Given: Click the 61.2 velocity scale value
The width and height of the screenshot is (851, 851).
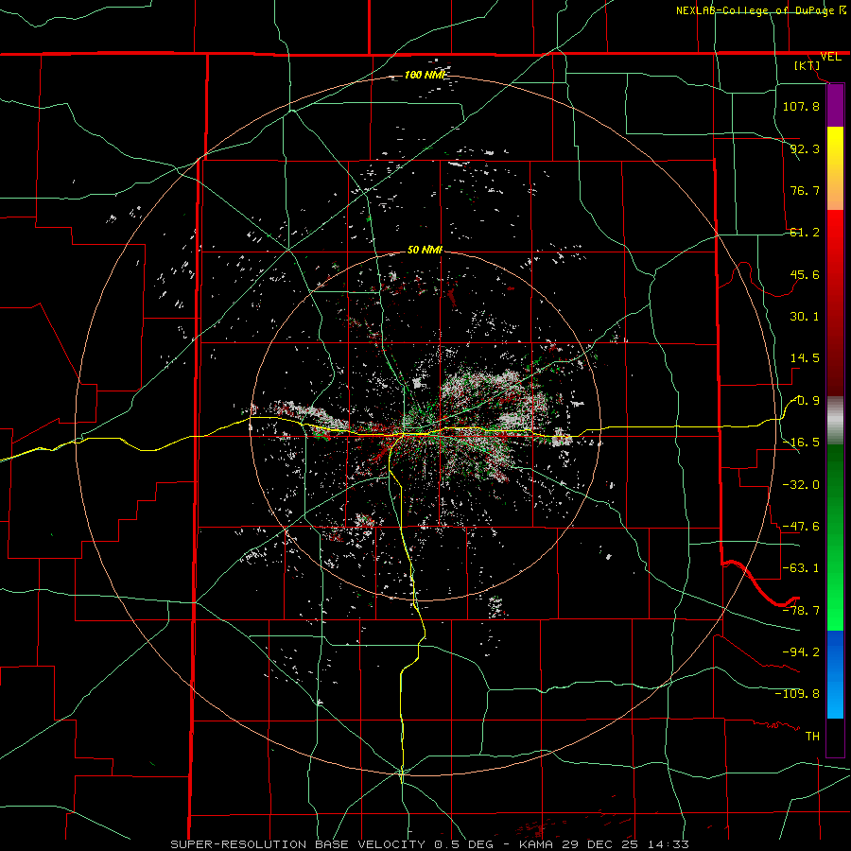Looking at the screenshot, I should (x=805, y=233).
